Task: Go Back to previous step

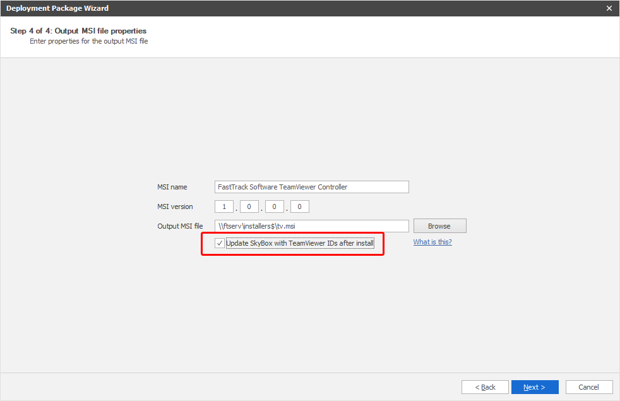Action: click(x=485, y=387)
